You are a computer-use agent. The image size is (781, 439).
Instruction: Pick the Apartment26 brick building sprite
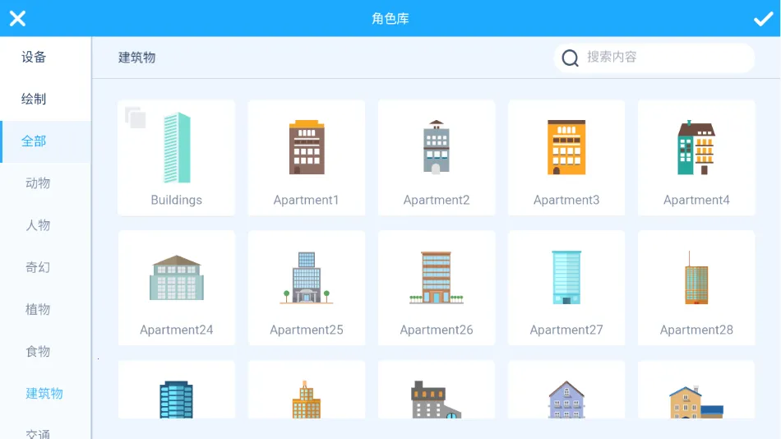[437, 288]
